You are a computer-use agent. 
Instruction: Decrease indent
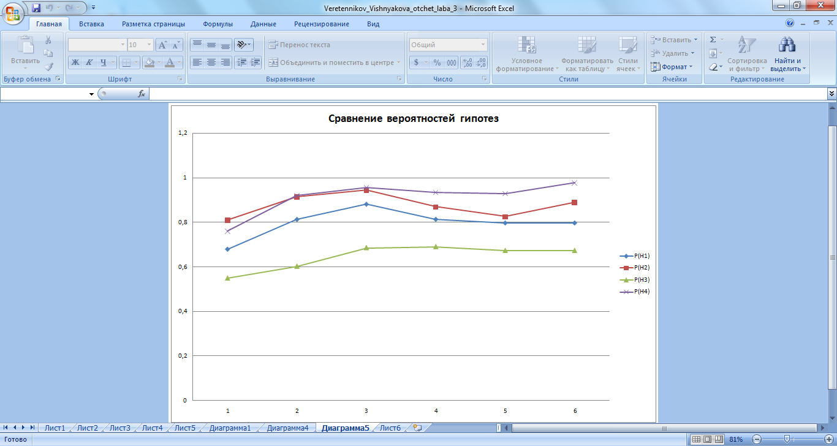tap(241, 62)
